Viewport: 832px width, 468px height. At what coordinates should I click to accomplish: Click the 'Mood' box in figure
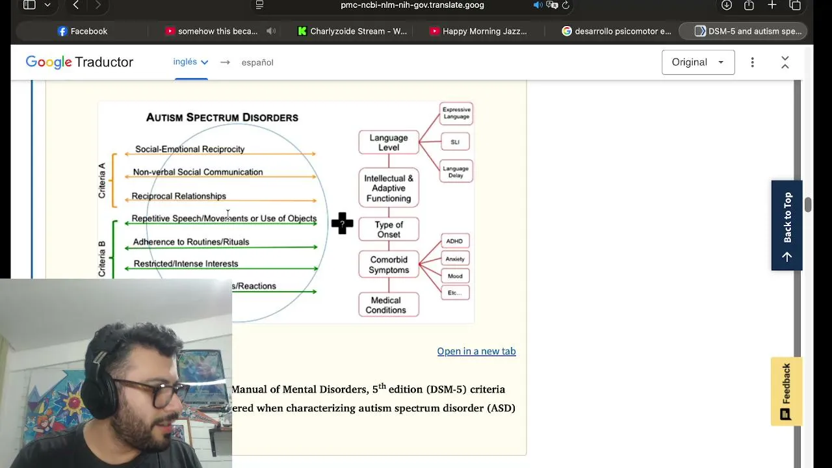click(x=455, y=276)
